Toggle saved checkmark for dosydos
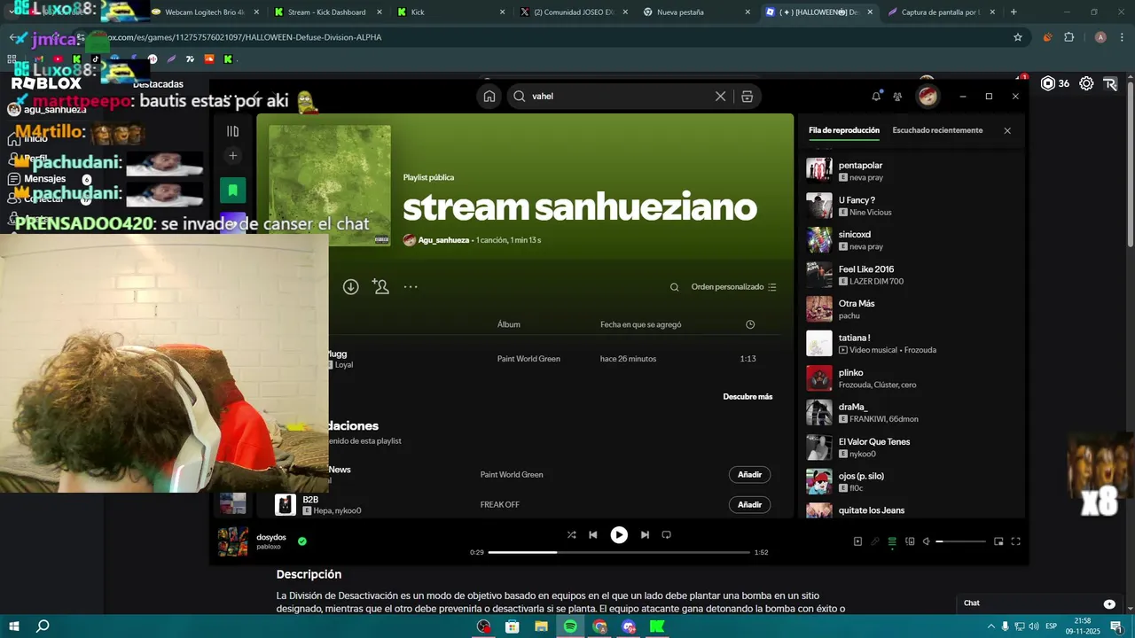This screenshot has width=1135, height=638. pyautogui.click(x=302, y=541)
